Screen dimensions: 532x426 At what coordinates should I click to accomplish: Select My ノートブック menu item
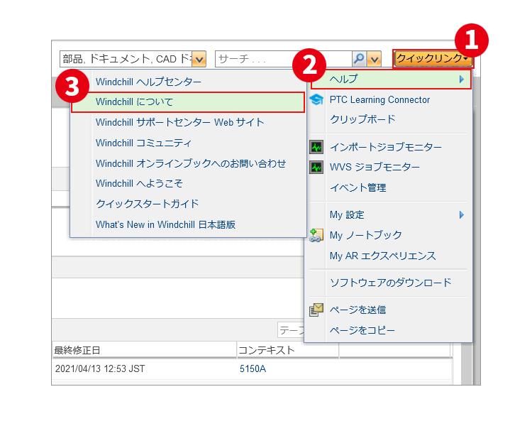366,235
